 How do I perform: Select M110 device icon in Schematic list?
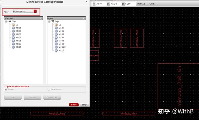[14, 47]
